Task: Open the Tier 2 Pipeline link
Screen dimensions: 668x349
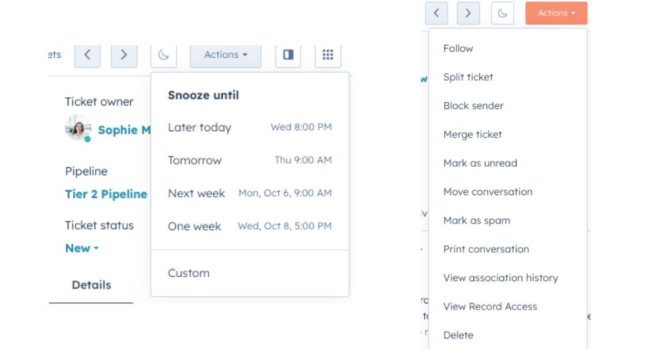Action: pyautogui.click(x=106, y=195)
